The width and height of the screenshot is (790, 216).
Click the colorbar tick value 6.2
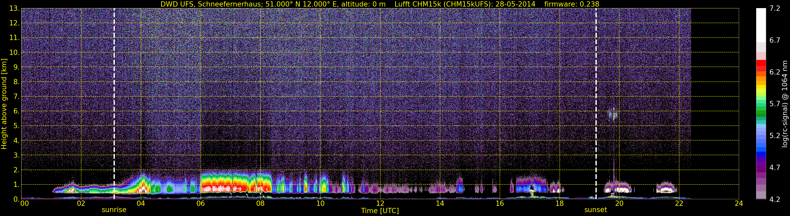point(775,72)
